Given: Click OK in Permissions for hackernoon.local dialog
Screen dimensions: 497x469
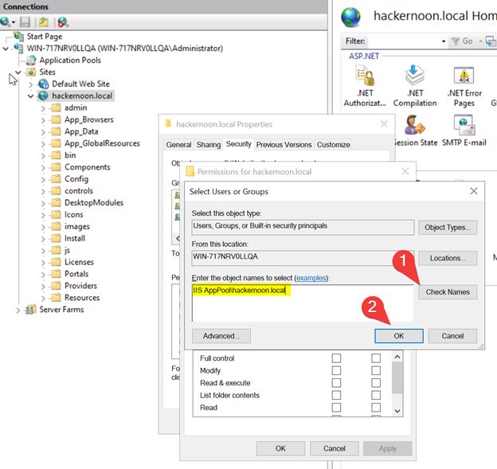Looking at the screenshot, I should click(x=280, y=448).
